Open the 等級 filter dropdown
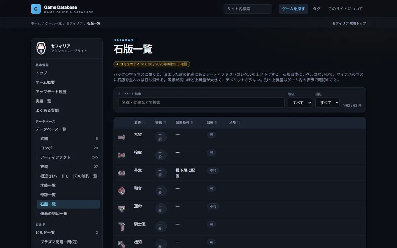The height and width of the screenshot is (248, 397). (x=300, y=103)
